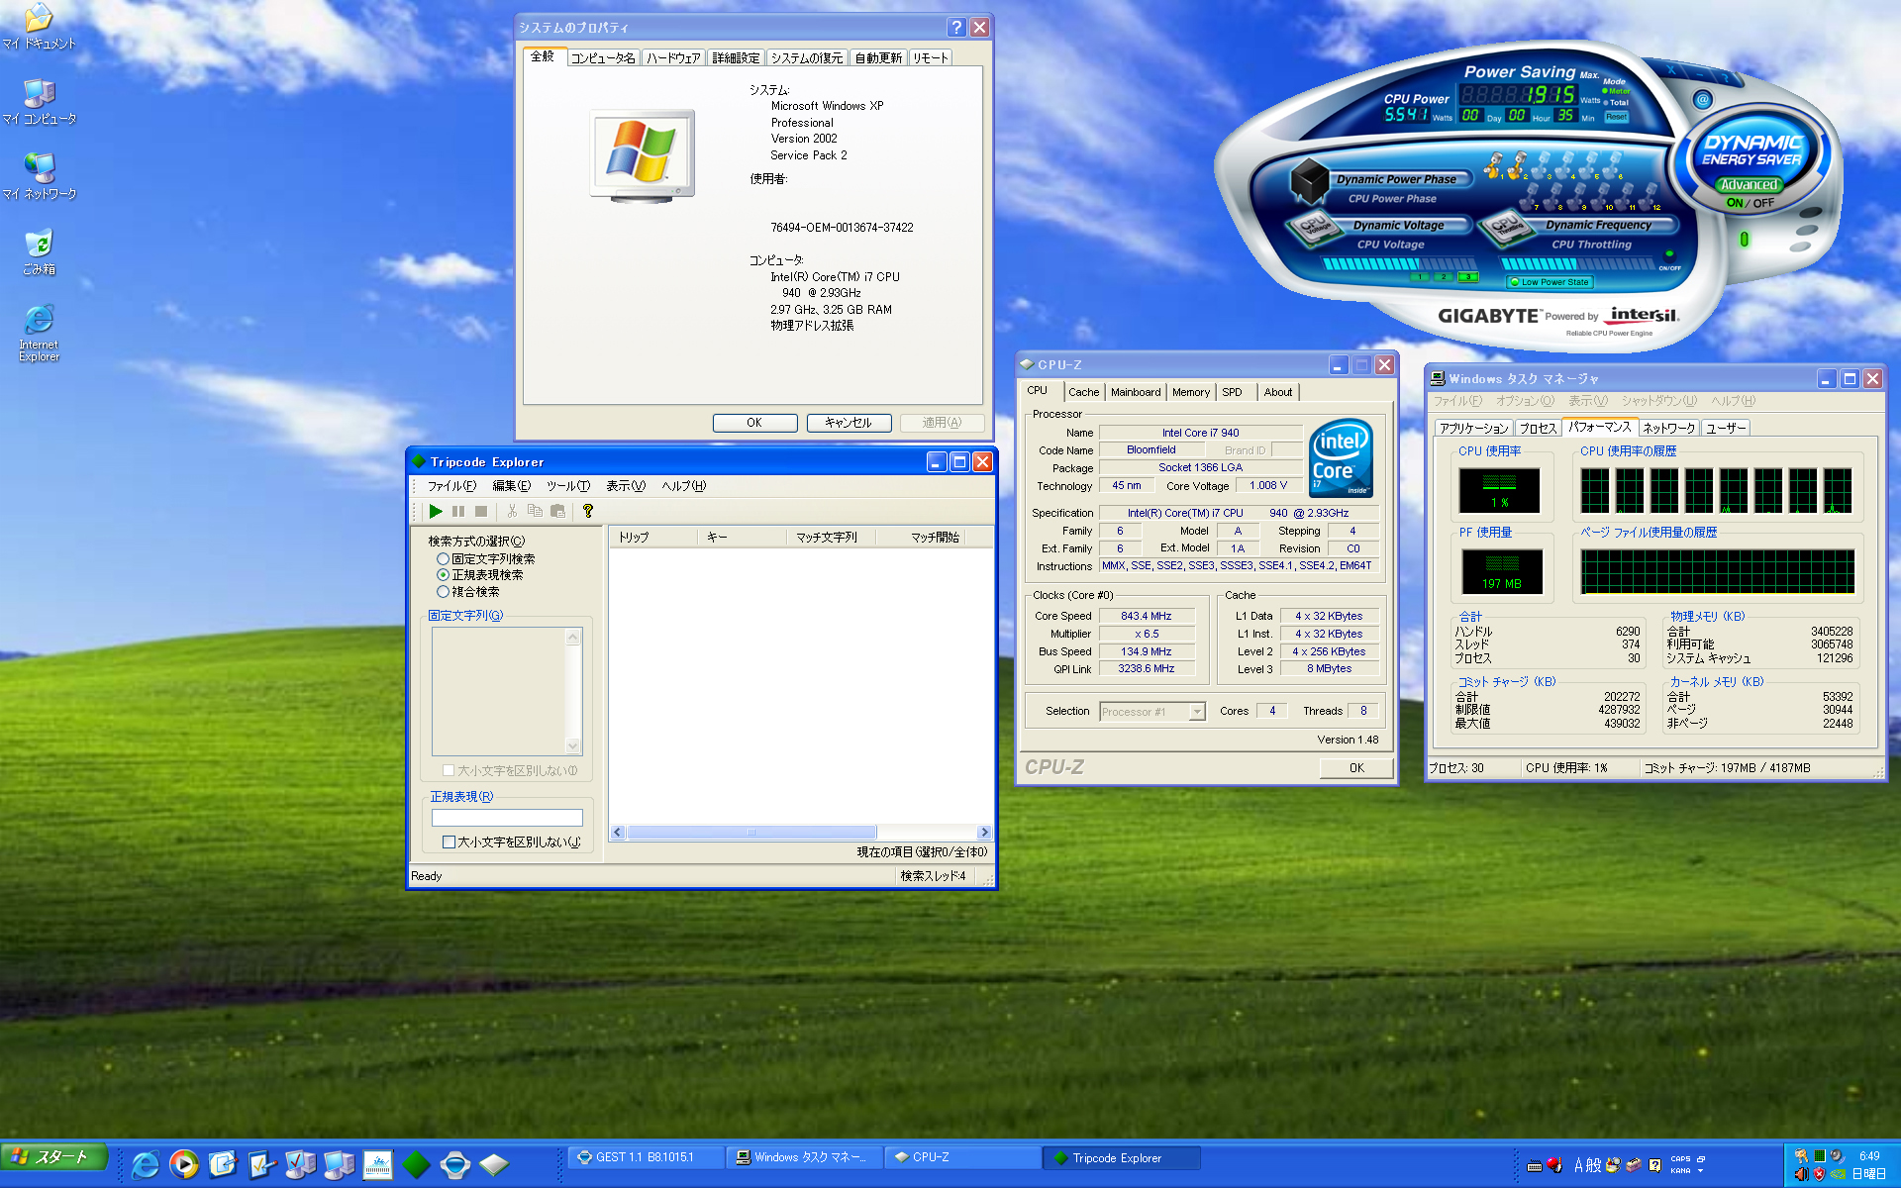Click キャンセル in System Properties

pos(849,423)
